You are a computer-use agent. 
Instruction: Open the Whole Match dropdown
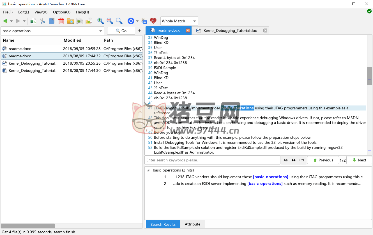pyautogui.click(x=179, y=21)
